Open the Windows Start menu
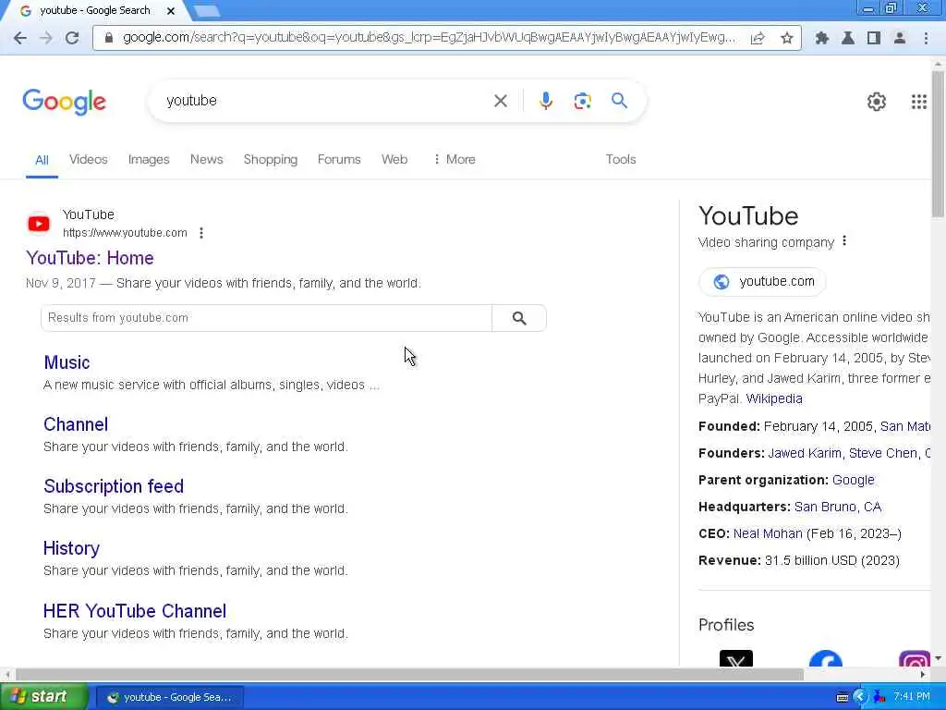Image resolution: width=946 pixels, height=710 pixels. coord(43,697)
